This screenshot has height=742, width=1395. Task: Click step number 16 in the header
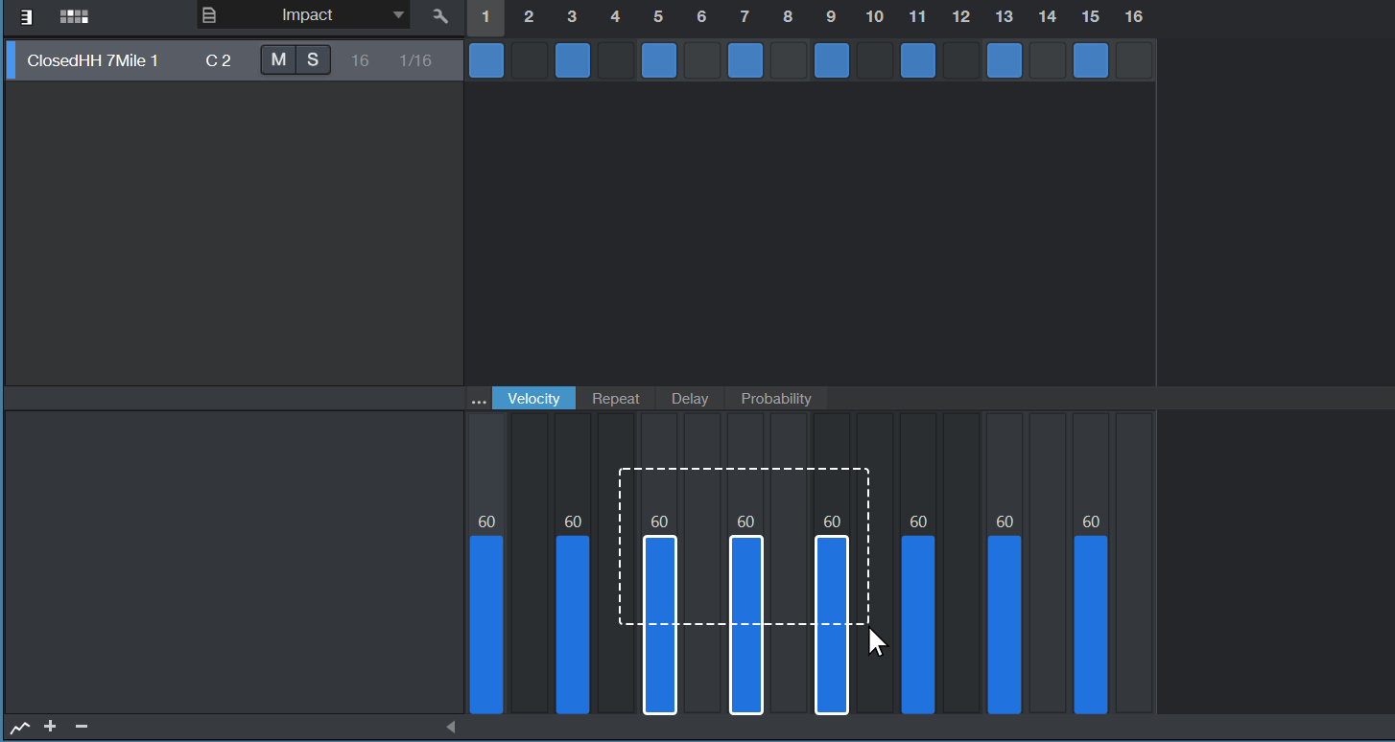1134,17
